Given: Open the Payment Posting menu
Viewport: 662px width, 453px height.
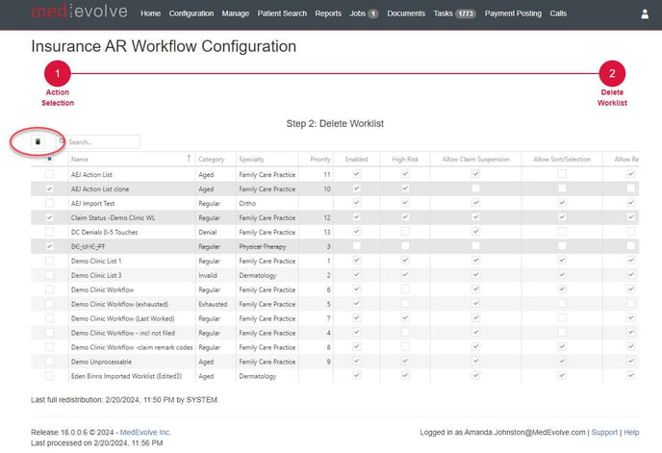Looking at the screenshot, I should click(513, 14).
